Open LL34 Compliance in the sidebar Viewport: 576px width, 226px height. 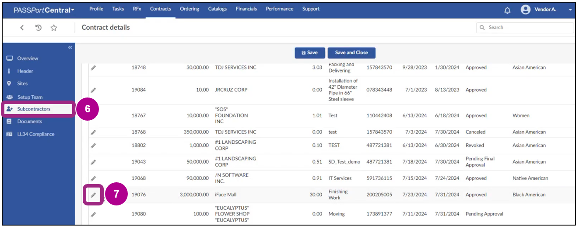[x=35, y=134]
